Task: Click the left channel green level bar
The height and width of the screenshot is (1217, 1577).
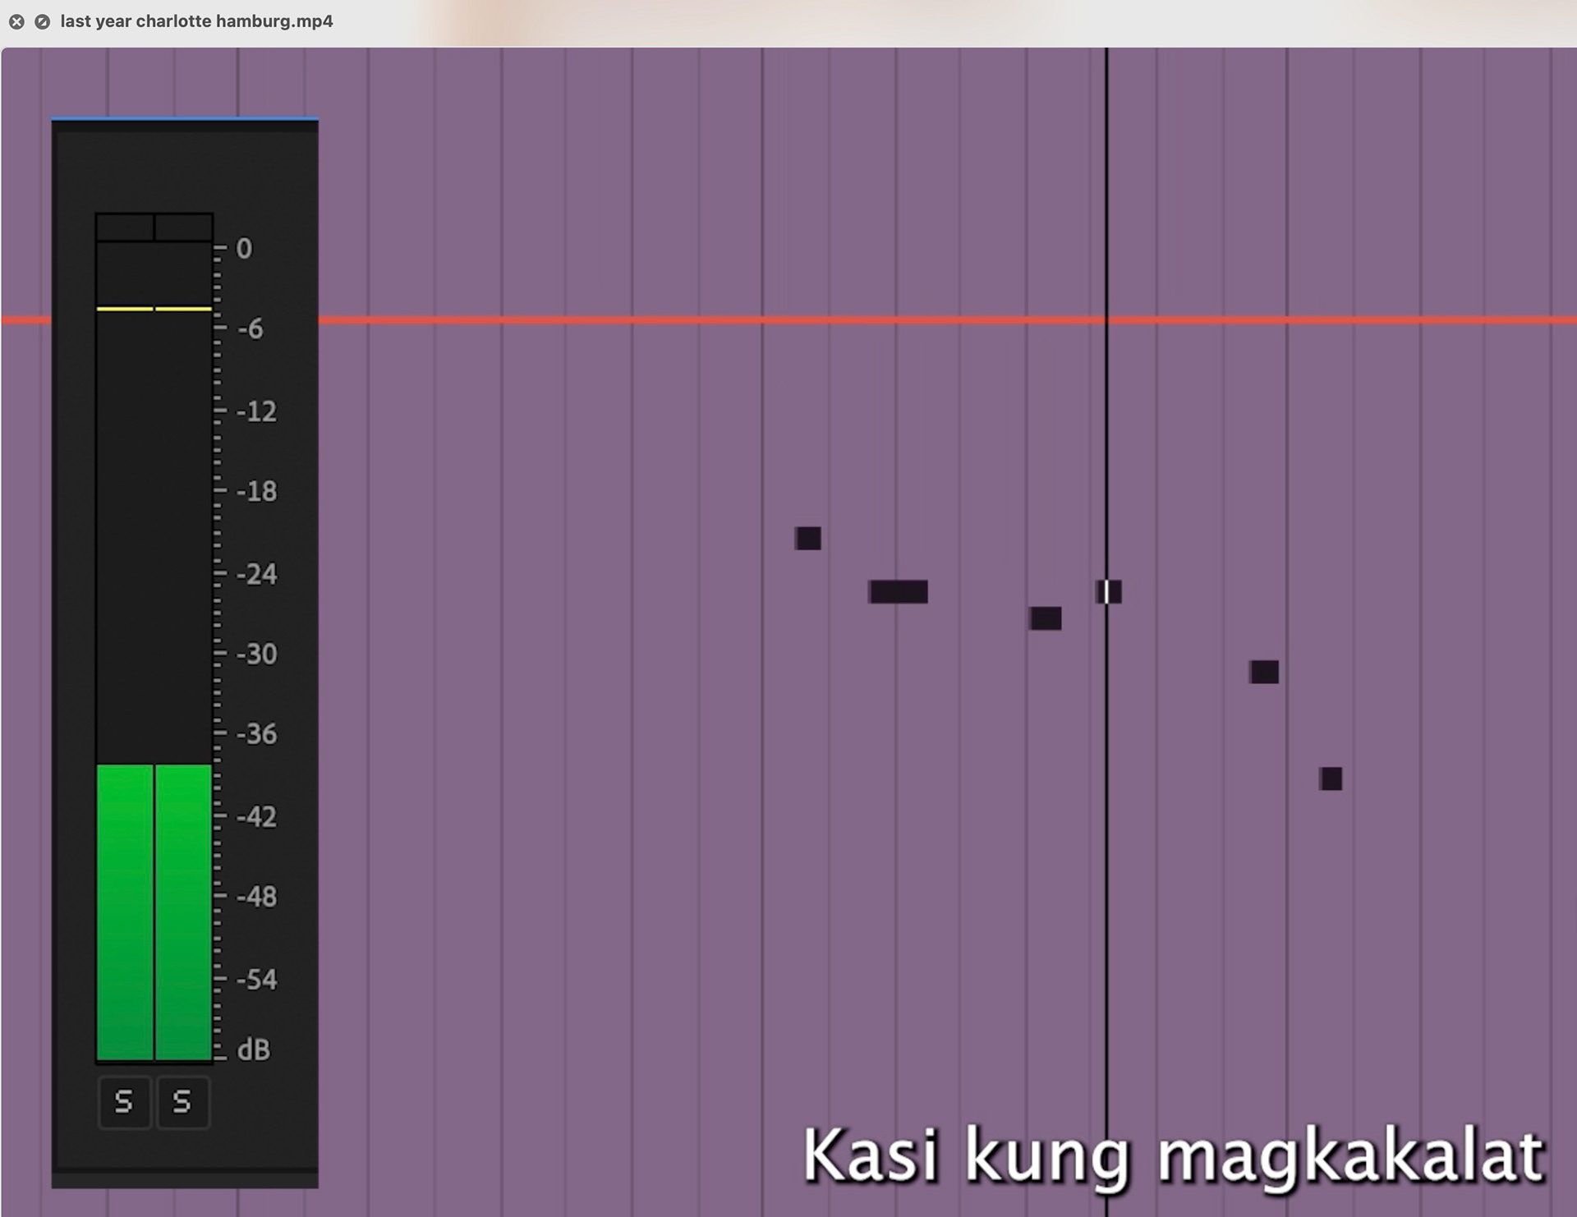Action: pyautogui.click(x=125, y=912)
